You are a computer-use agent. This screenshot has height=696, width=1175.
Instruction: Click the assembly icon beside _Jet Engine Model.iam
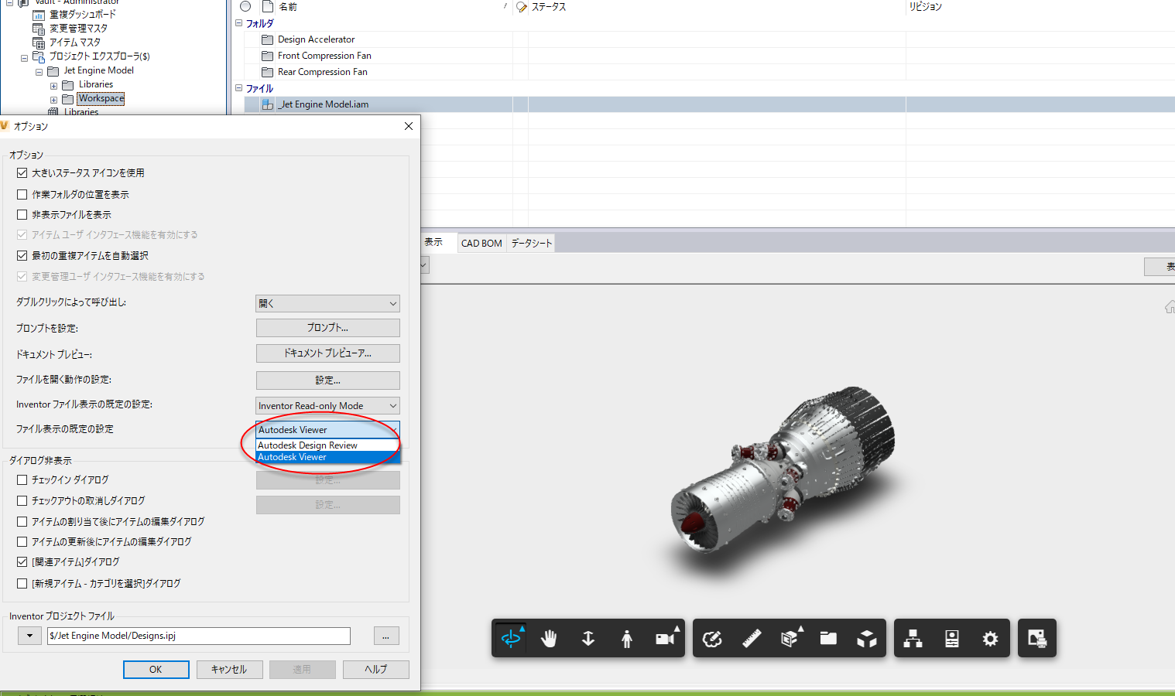(268, 104)
